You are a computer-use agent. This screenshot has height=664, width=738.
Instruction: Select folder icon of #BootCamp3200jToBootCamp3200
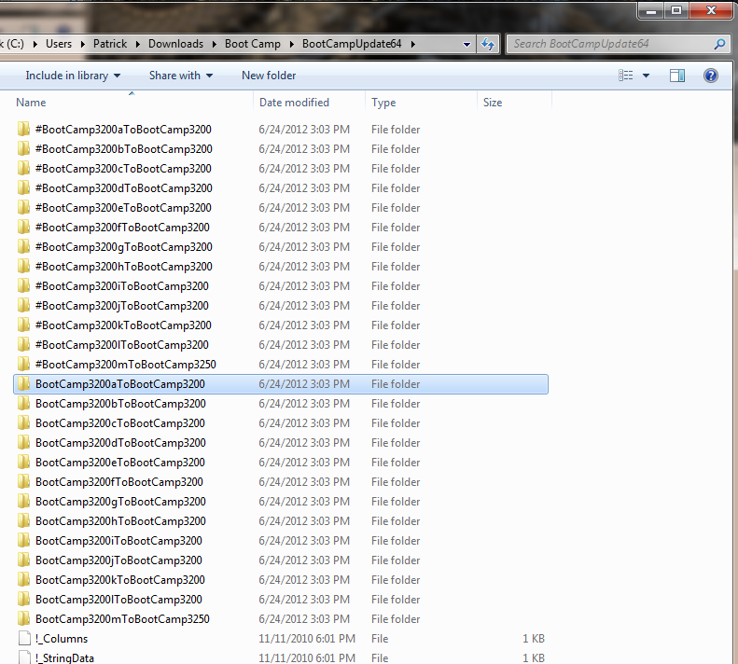[x=23, y=305]
